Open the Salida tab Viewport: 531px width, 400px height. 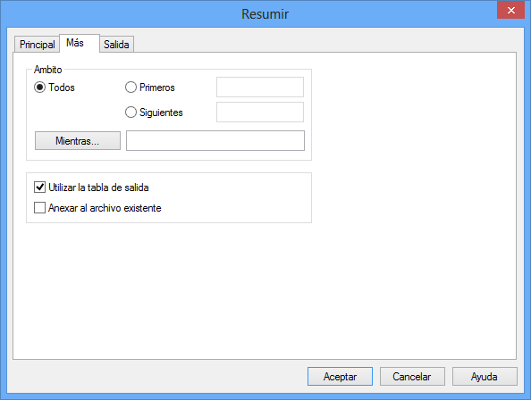point(116,45)
